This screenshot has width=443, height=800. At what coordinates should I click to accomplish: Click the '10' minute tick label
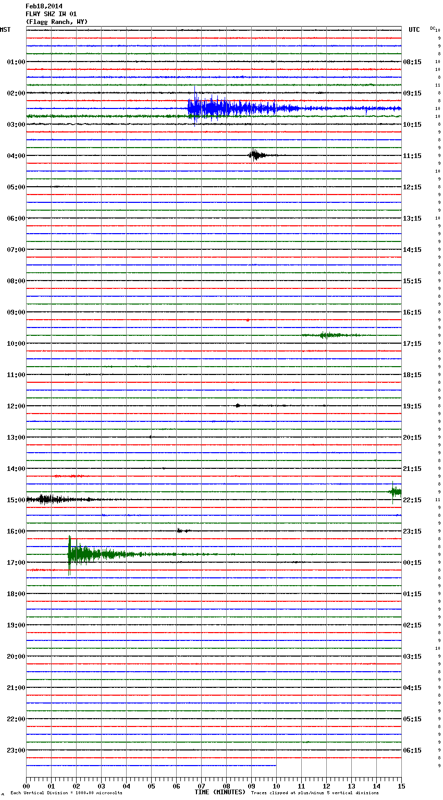coord(276,786)
